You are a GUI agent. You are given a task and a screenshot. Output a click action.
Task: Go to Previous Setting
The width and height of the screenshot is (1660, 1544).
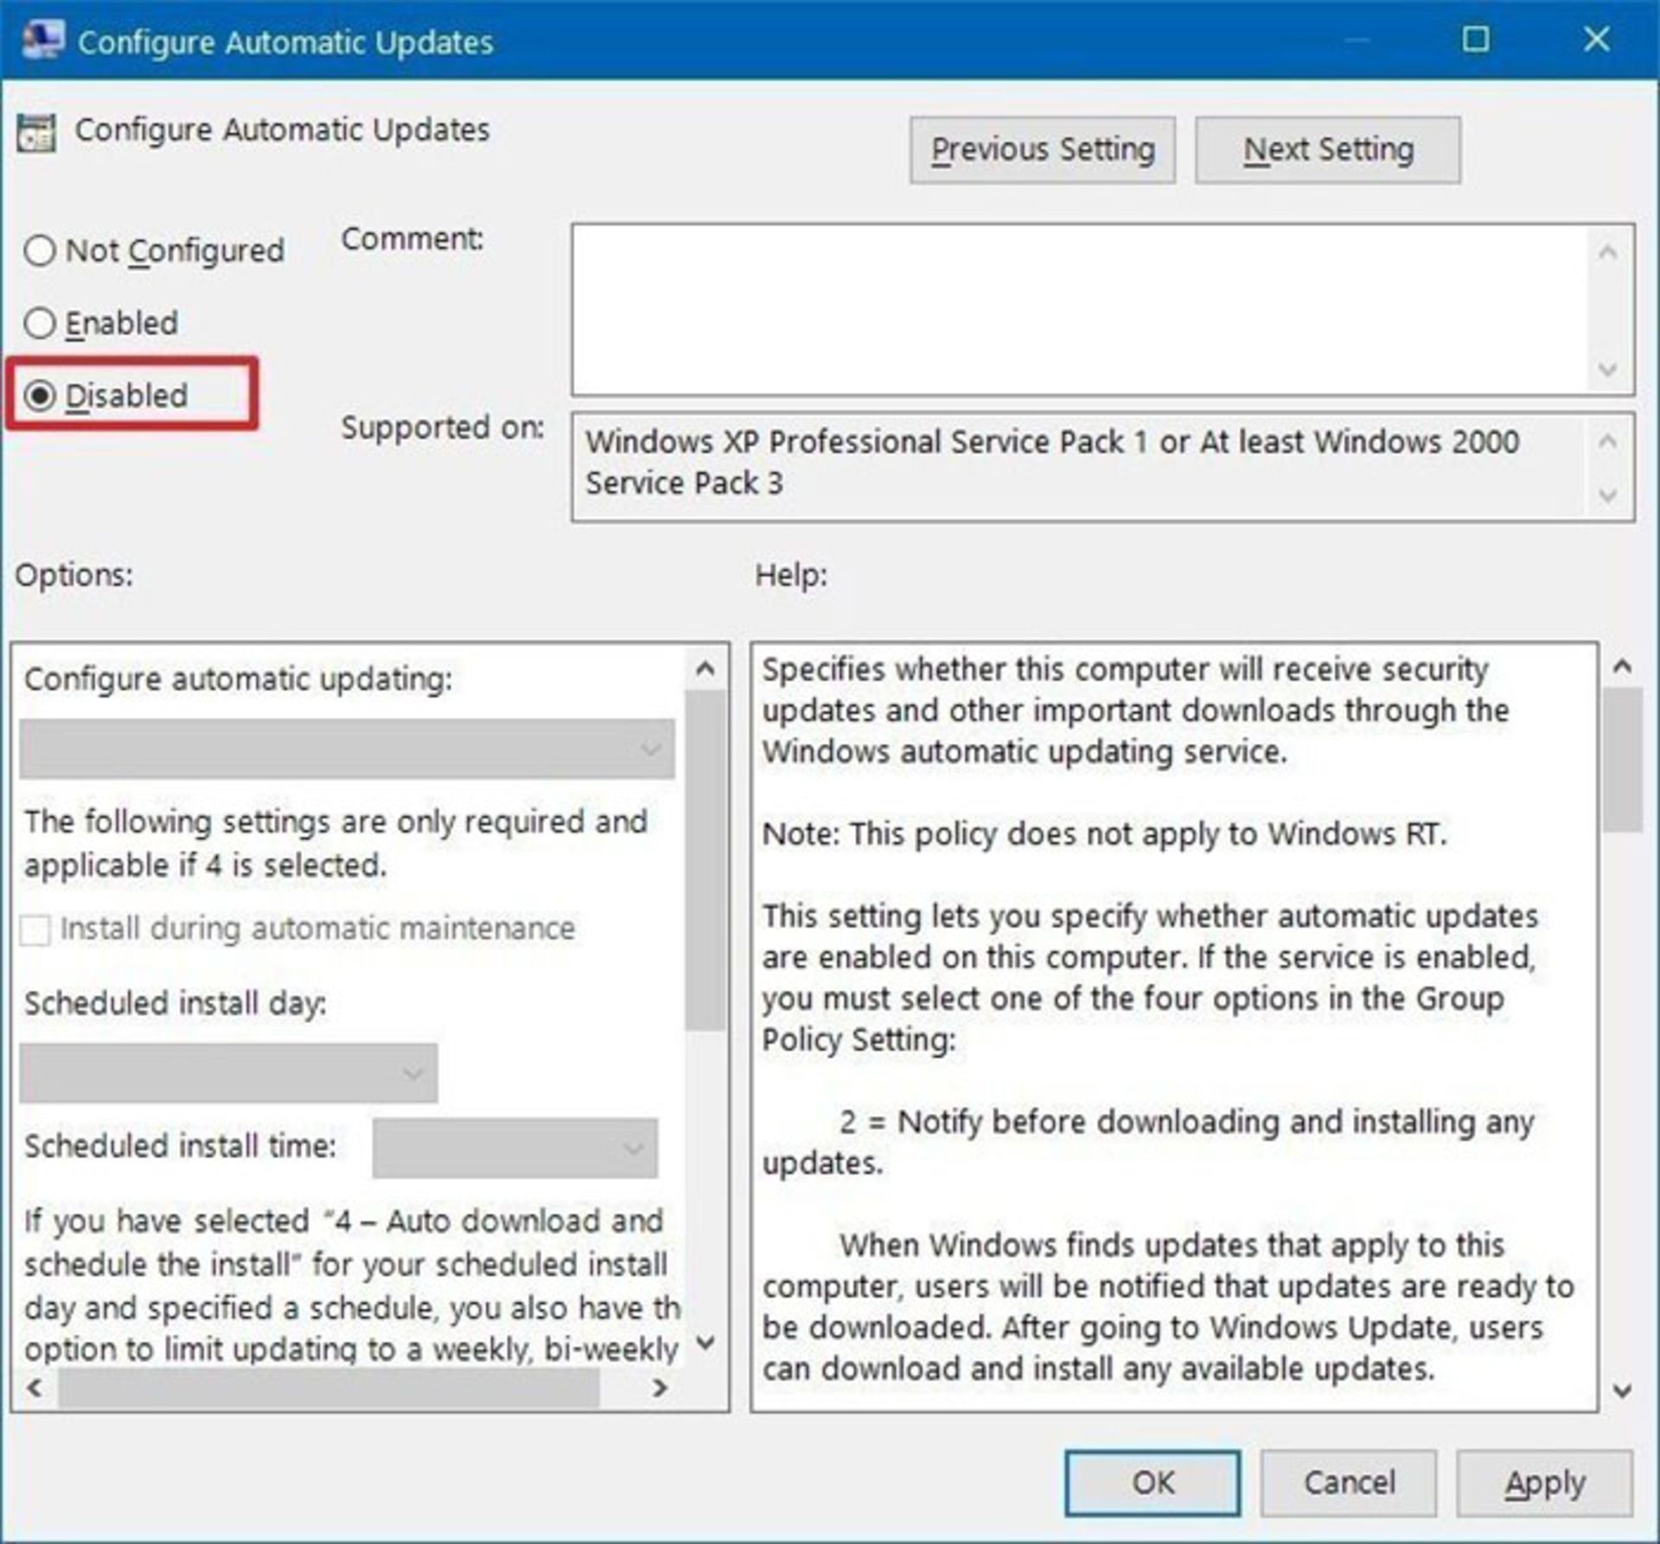click(x=1042, y=150)
